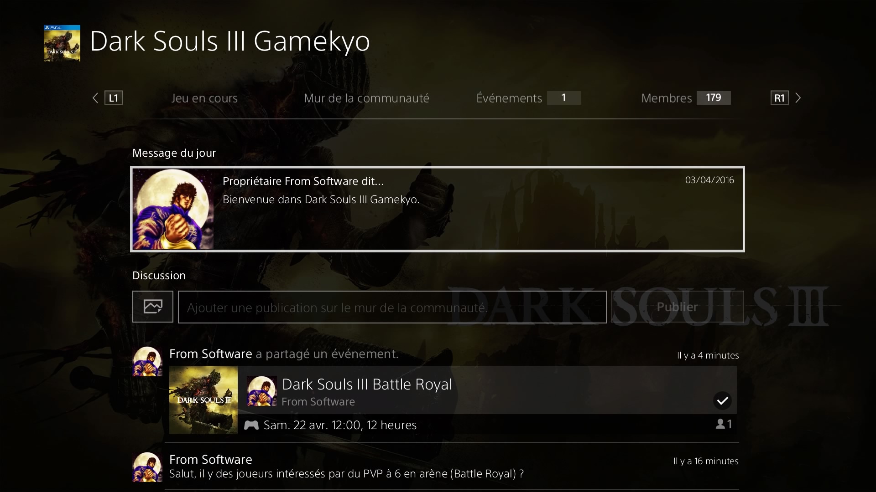Click the Dark Souls III game cover icon in the header

(x=62, y=43)
